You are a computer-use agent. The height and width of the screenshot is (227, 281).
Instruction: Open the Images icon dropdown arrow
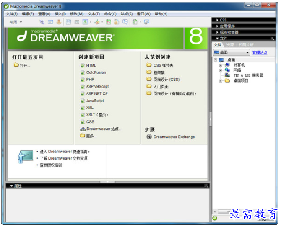point(90,22)
